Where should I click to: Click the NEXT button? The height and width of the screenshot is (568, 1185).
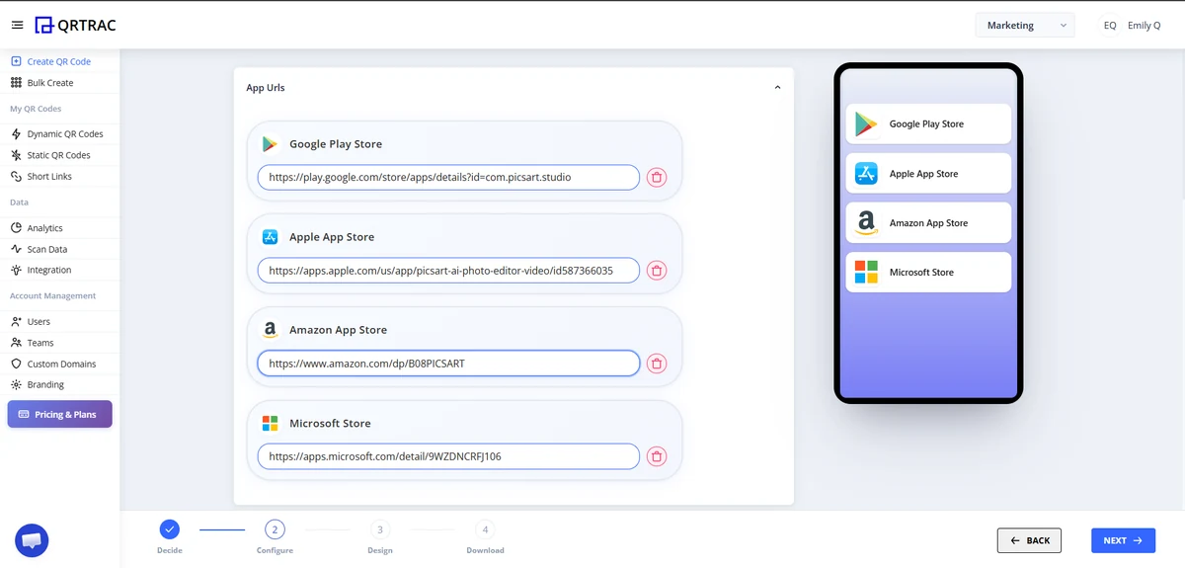pos(1123,540)
